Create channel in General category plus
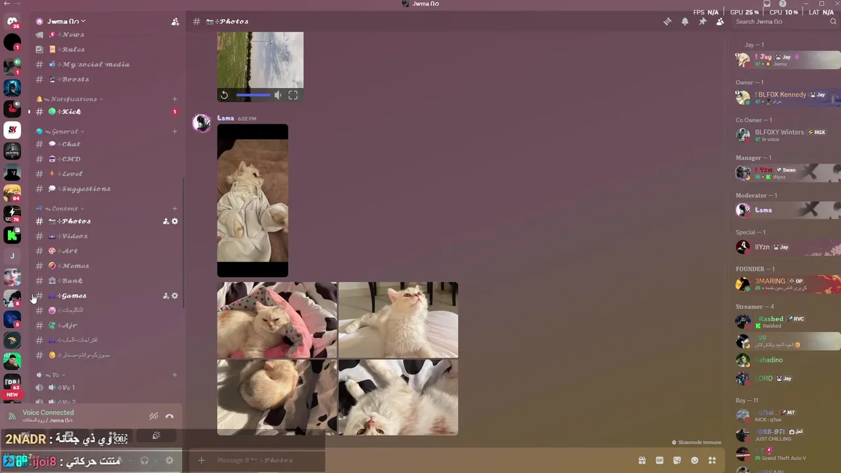This screenshot has width=841, height=473. tap(175, 131)
